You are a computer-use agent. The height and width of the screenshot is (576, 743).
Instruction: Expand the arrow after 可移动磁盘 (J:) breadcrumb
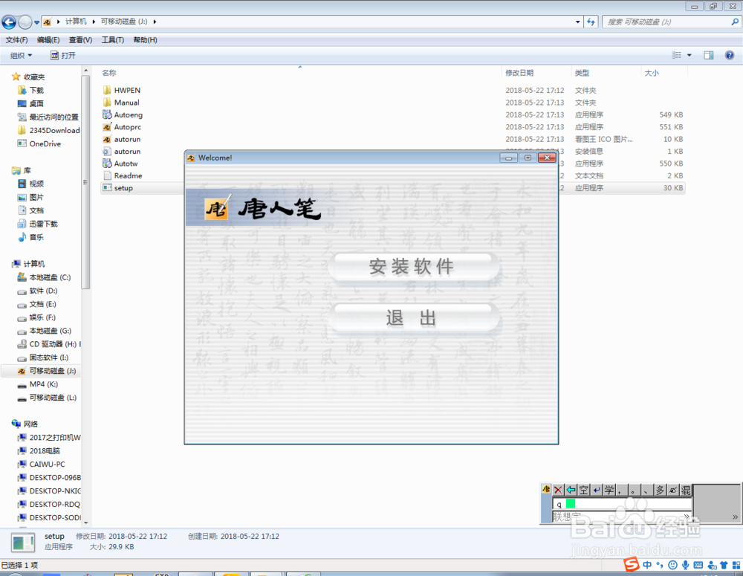coord(155,22)
